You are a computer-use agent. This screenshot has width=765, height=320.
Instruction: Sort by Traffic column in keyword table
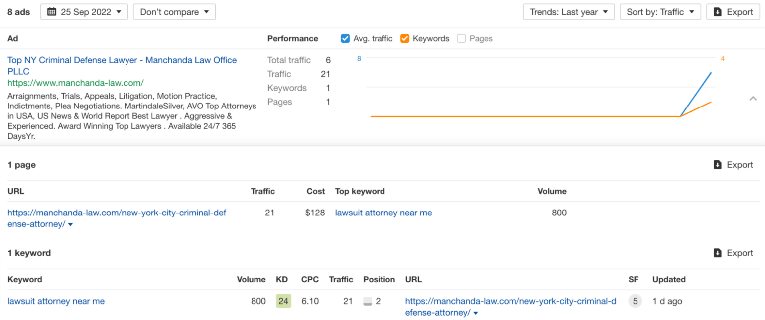pyautogui.click(x=341, y=279)
